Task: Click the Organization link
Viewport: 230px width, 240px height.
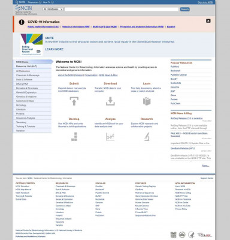Action: [90, 75]
